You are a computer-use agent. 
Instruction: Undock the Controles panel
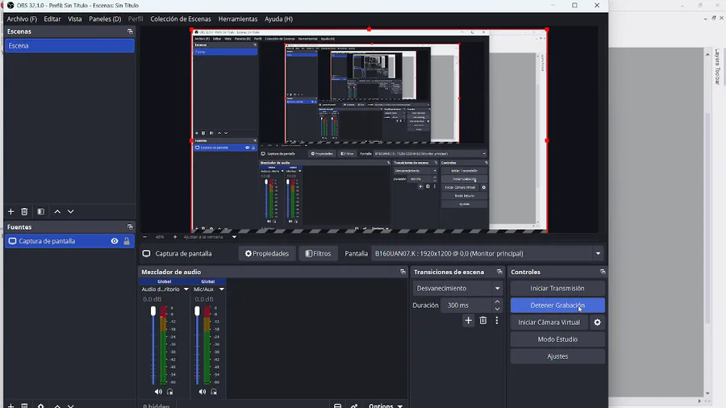pos(603,272)
